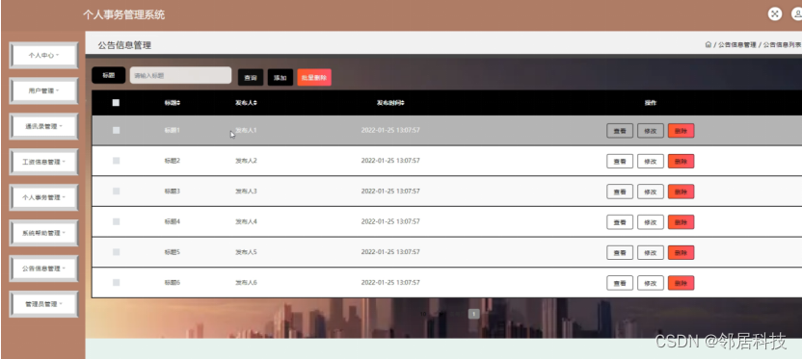This screenshot has width=802, height=359.
Task: Click 查看 for the 标题2 row
Action: (x=620, y=162)
